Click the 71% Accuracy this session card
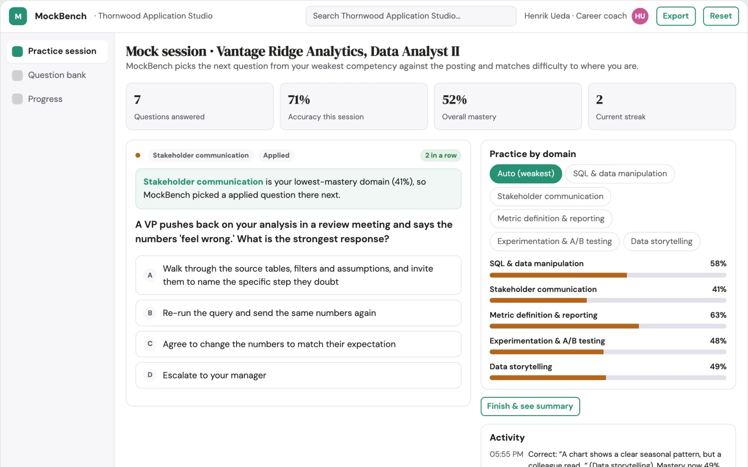This screenshot has width=748, height=467. pyautogui.click(x=354, y=107)
